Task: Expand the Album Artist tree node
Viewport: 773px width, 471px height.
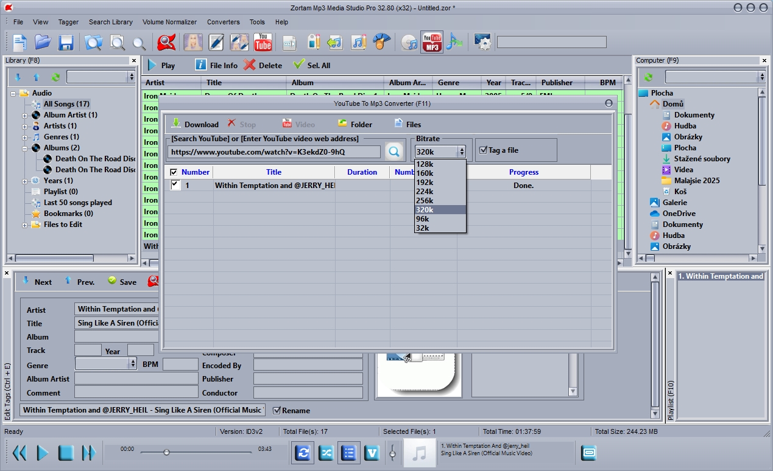Action: (24, 115)
